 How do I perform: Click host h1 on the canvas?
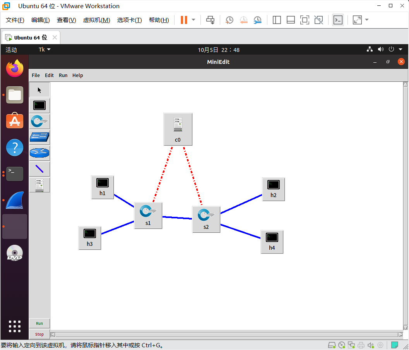pyautogui.click(x=102, y=187)
